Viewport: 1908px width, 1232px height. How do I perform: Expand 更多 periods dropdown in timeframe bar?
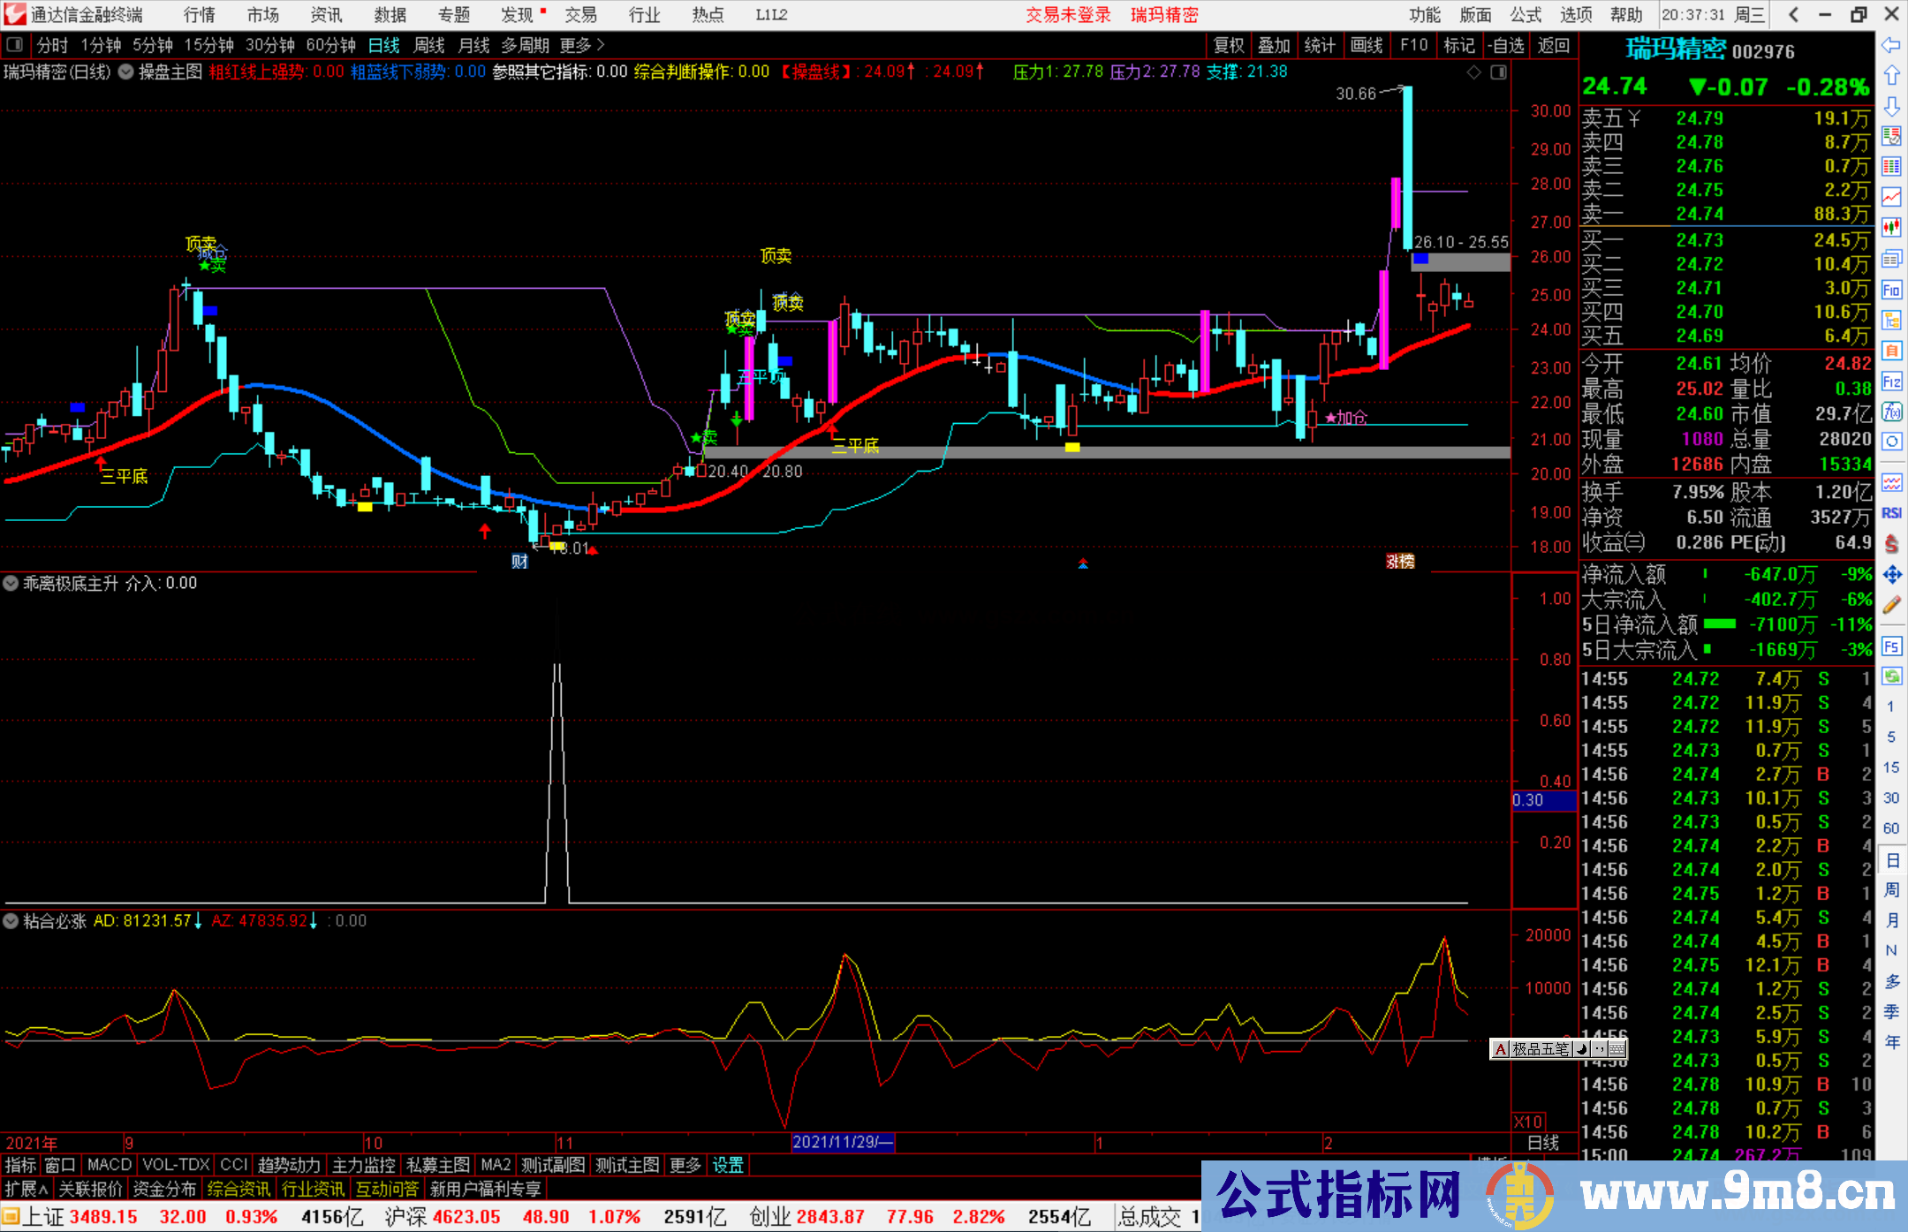(x=581, y=45)
